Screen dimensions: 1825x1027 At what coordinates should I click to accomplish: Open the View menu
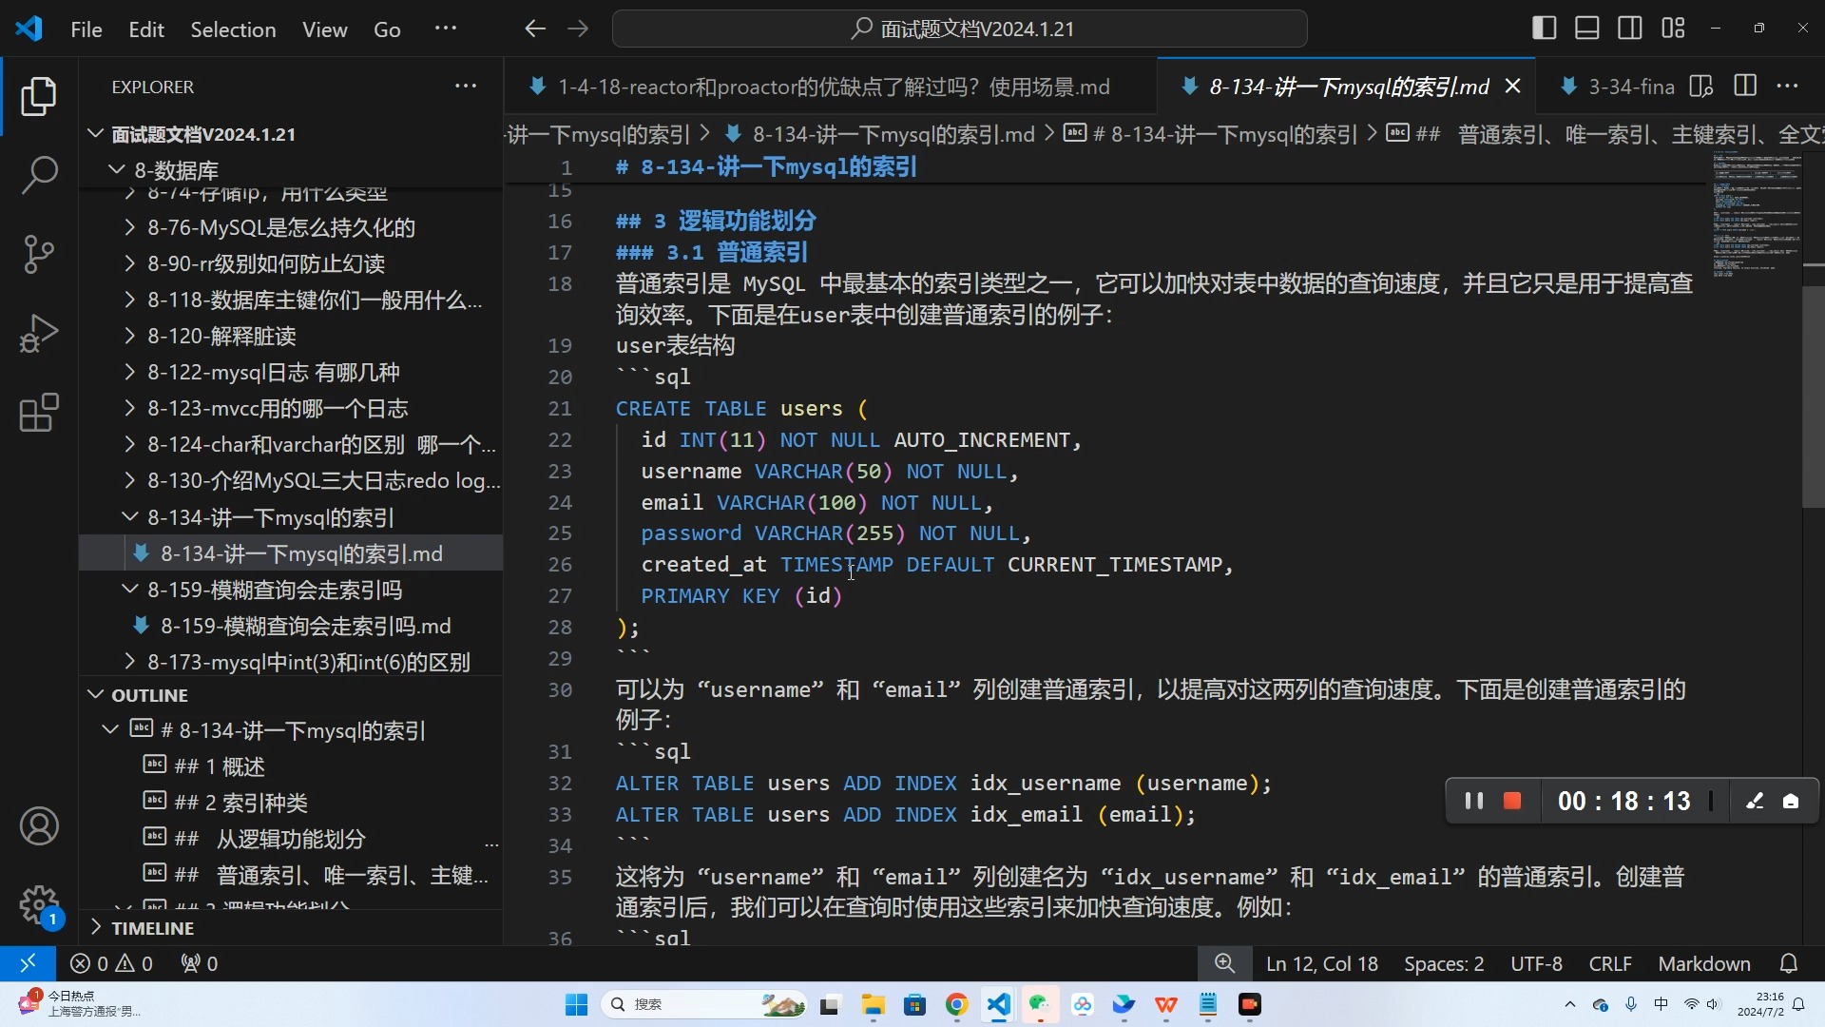pos(325,29)
